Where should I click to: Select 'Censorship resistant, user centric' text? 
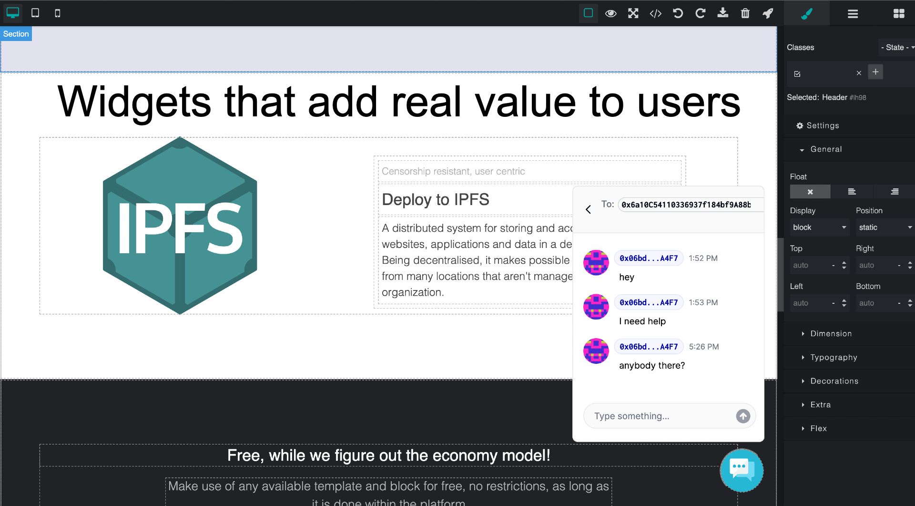(453, 171)
